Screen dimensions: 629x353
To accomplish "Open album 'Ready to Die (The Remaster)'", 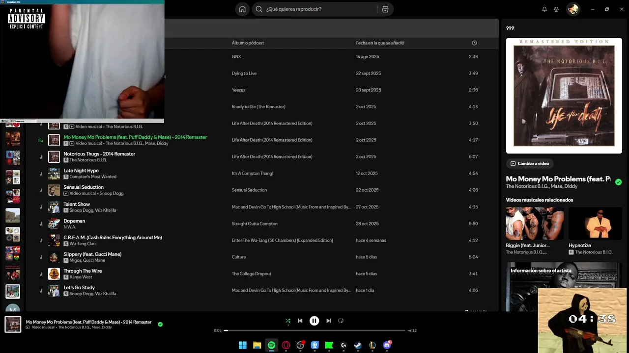I will [x=258, y=107].
